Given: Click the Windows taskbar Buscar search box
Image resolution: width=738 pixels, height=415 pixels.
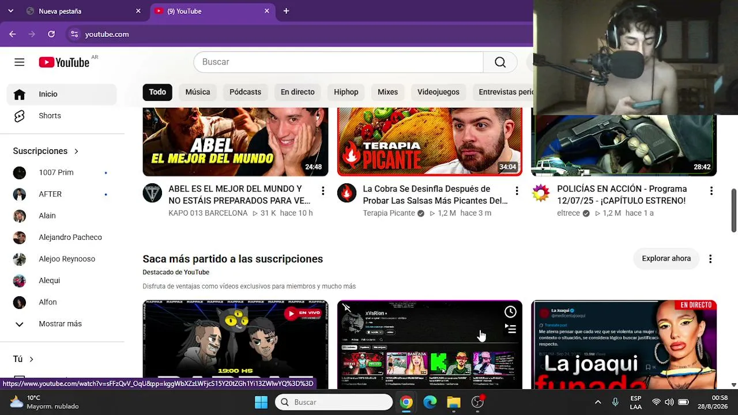Looking at the screenshot, I should pyautogui.click(x=334, y=402).
